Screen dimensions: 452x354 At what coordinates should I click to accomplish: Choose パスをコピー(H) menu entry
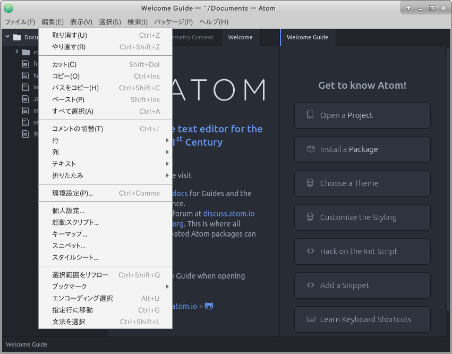(105, 88)
